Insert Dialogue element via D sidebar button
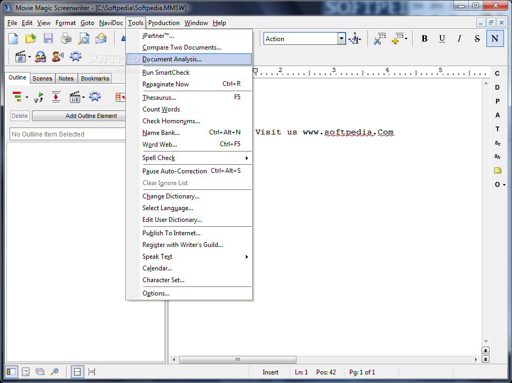The width and height of the screenshot is (512, 383). click(x=497, y=87)
